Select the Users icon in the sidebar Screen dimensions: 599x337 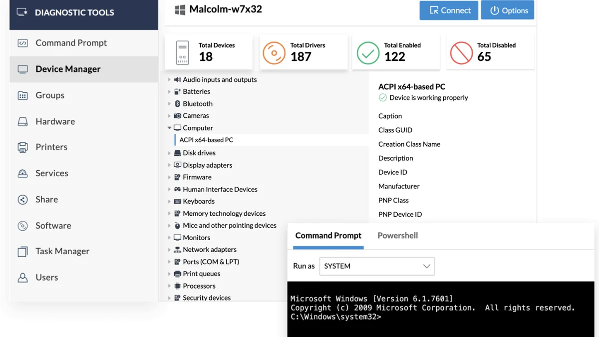tap(22, 278)
